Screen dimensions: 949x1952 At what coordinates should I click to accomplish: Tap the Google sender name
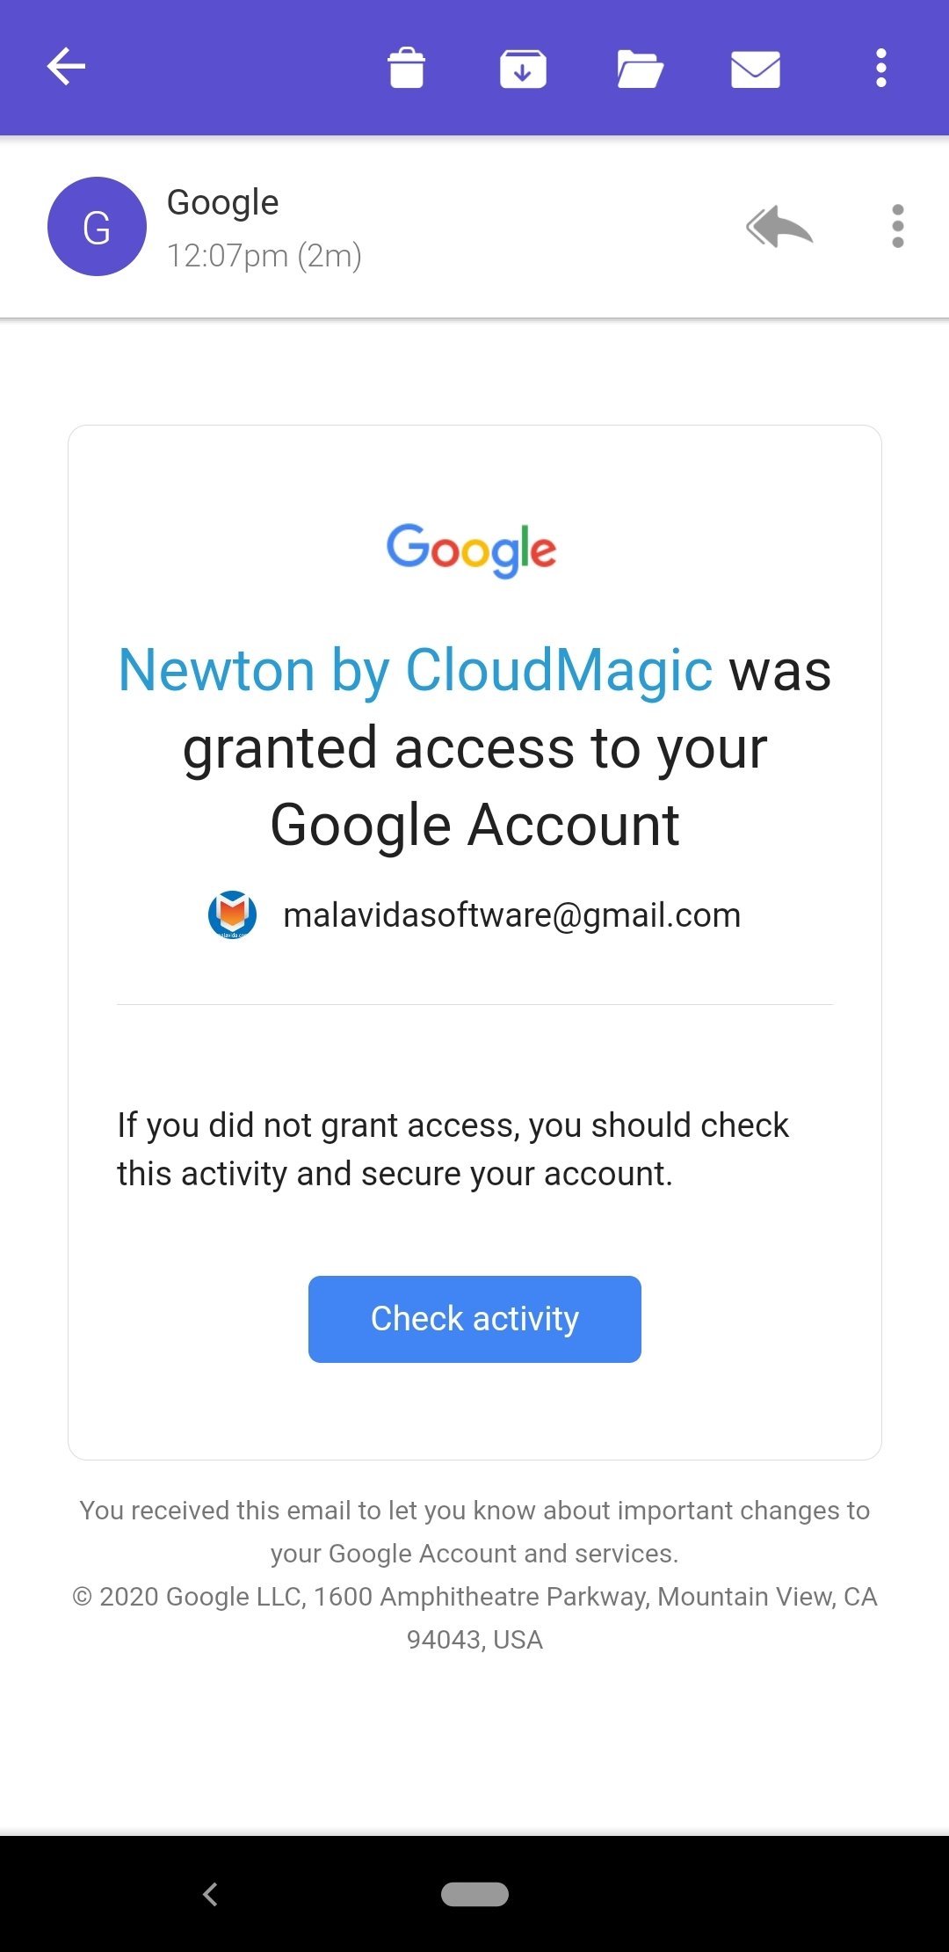(223, 203)
